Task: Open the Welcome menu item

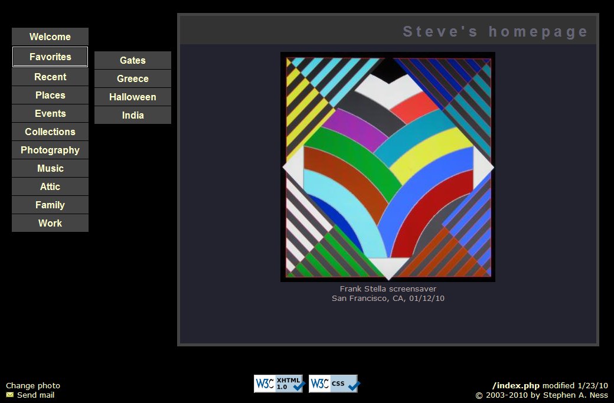Action: [x=50, y=37]
